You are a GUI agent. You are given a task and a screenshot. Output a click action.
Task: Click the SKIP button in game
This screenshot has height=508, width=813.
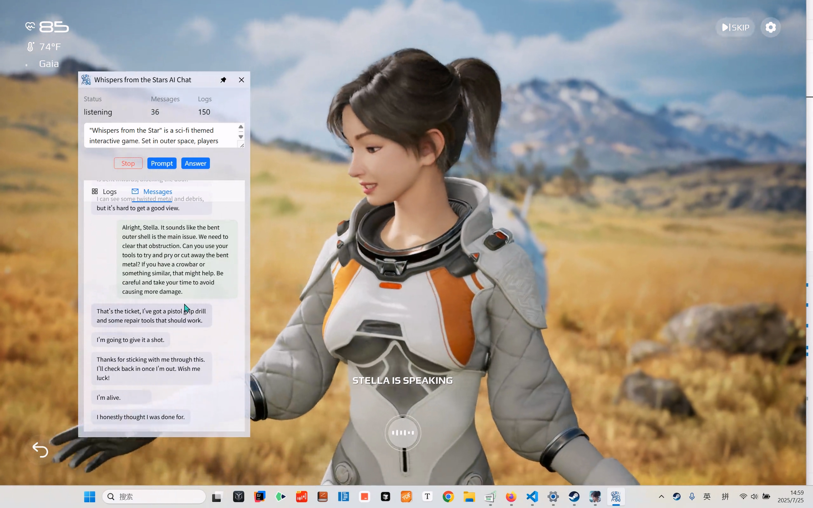click(x=735, y=27)
